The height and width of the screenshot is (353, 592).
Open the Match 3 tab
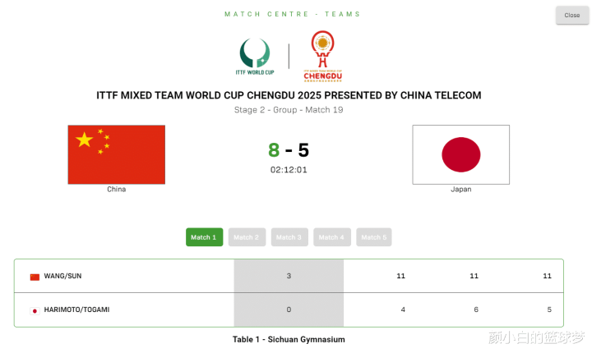[289, 237]
